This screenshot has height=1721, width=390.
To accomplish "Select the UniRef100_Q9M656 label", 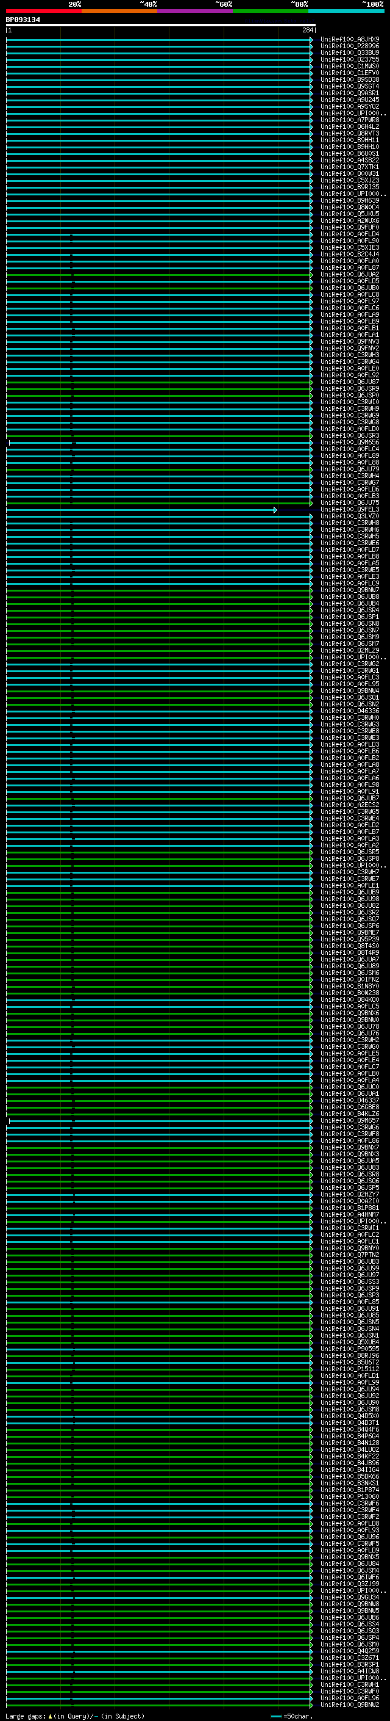I will (350, 442).
